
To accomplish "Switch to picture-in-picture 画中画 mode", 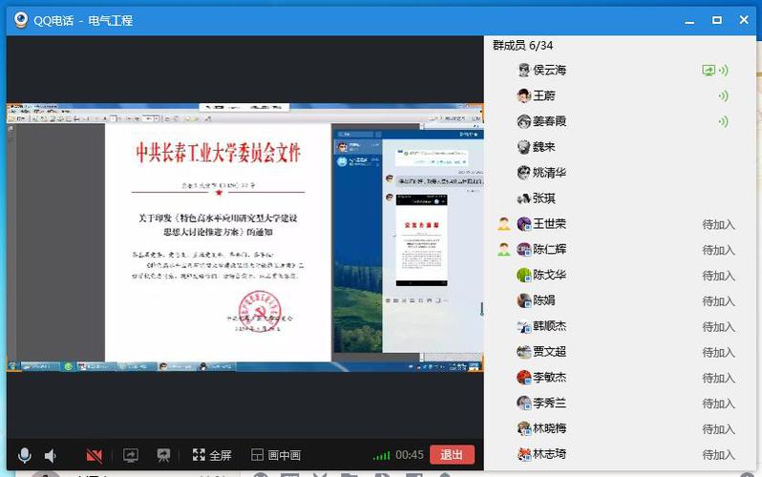I will point(276,456).
